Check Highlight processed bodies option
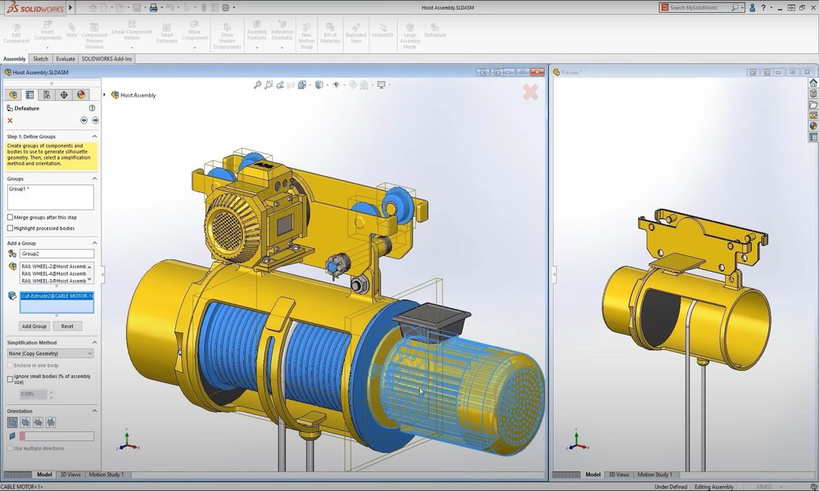 point(11,228)
